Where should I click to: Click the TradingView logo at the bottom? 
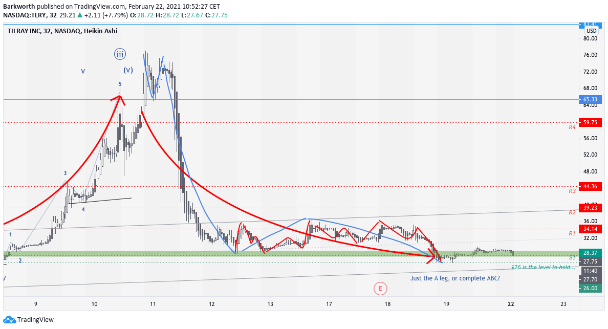point(28,320)
